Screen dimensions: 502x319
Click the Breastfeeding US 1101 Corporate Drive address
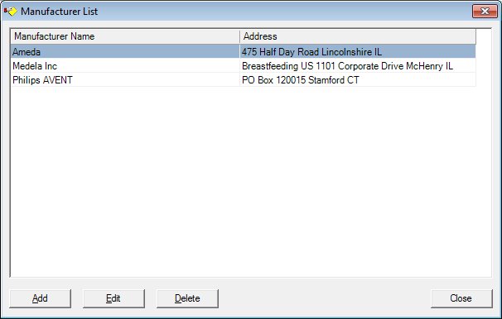(x=347, y=66)
